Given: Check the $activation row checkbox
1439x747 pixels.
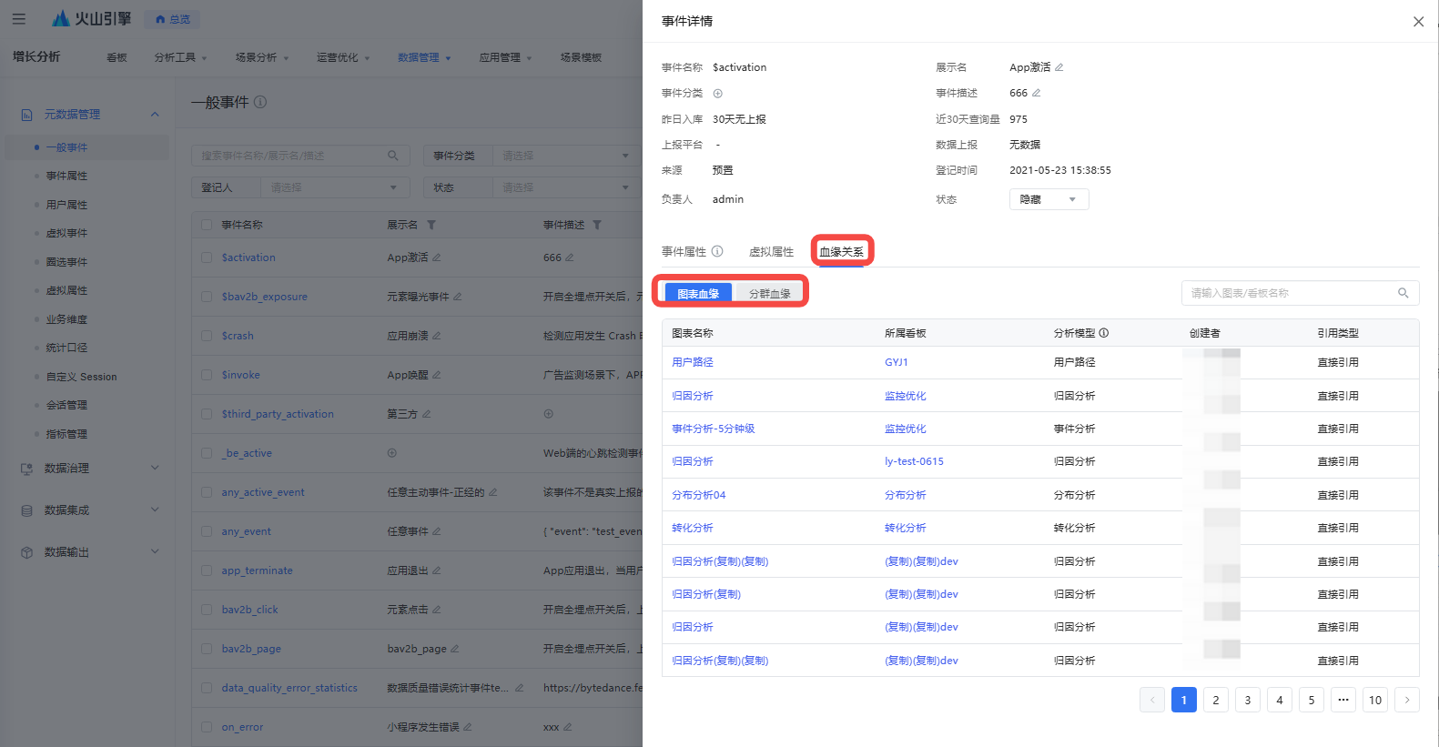Looking at the screenshot, I should [x=207, y=257].
